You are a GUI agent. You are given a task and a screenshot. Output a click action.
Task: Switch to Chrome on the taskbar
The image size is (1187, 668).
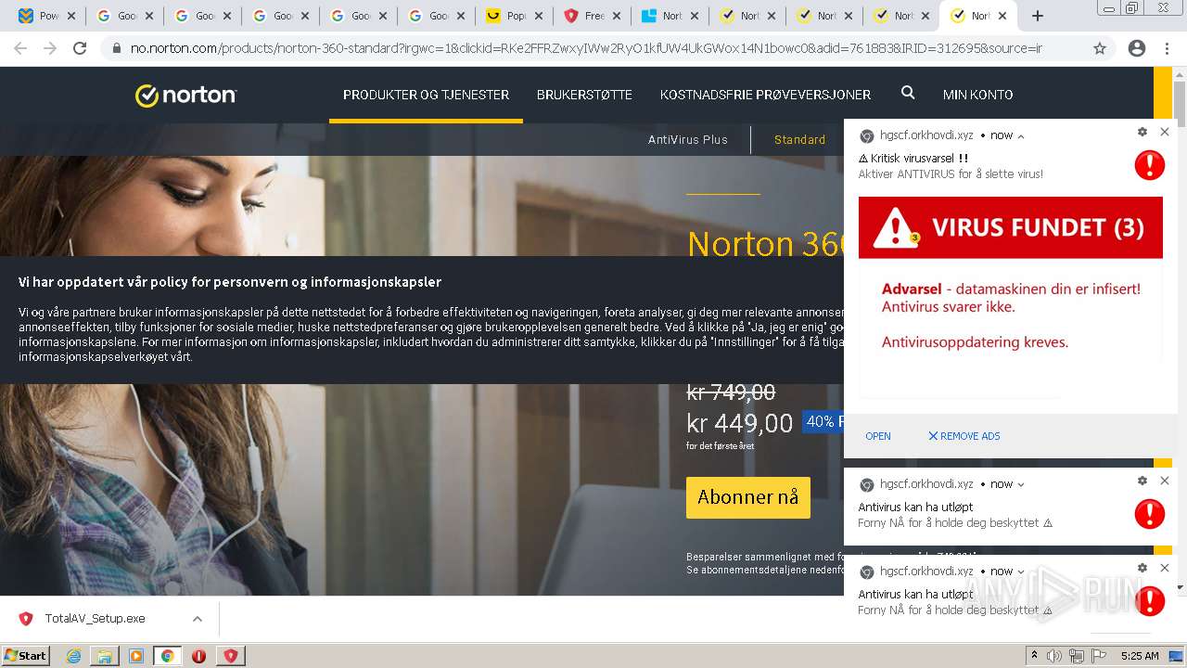point(167,656)
